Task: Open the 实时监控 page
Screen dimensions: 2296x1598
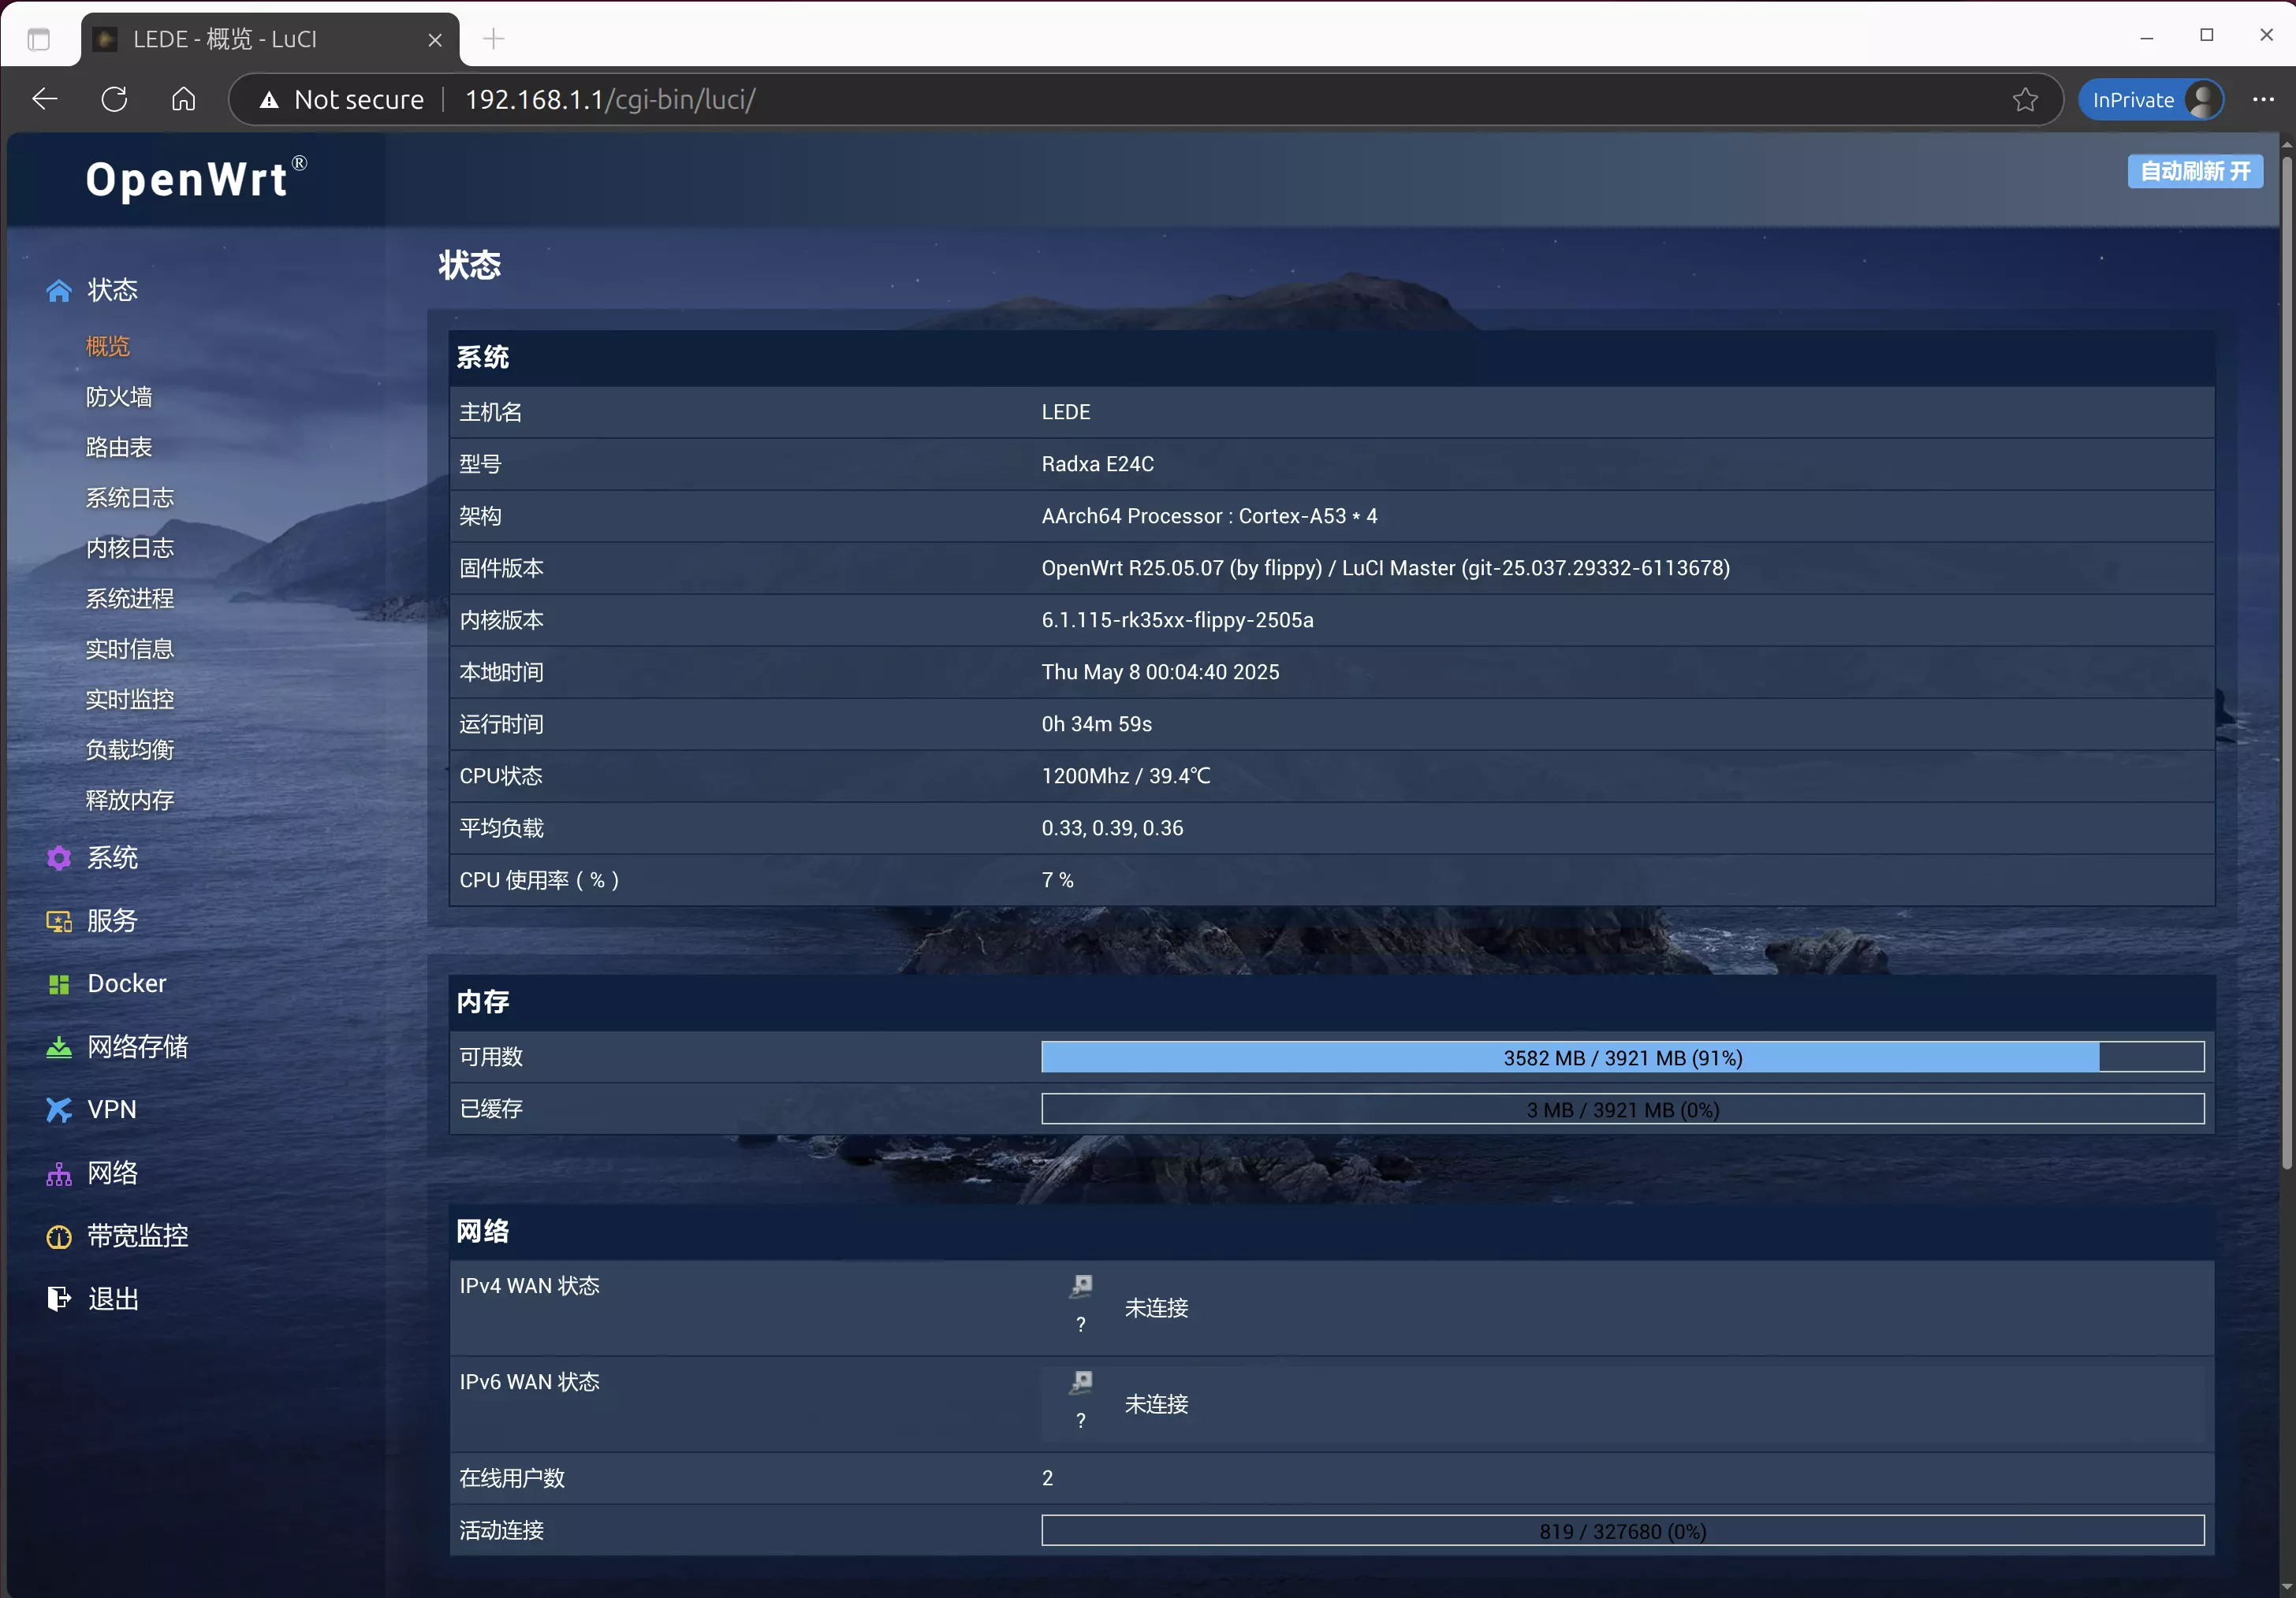Action: coord(130,701)
